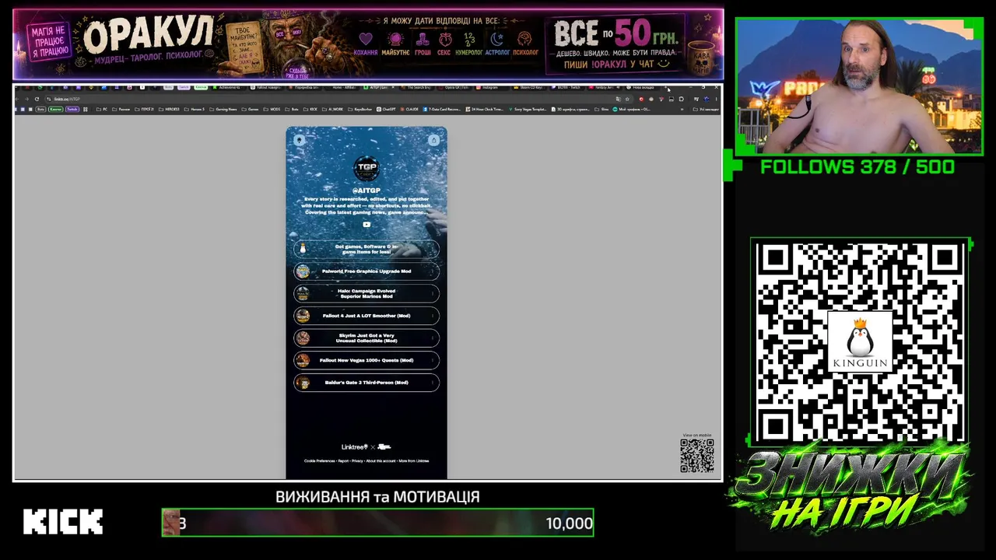Open the browser profile avatar icon
The image size is (996, 560).
pyautogui.click(x=707, y=99)
